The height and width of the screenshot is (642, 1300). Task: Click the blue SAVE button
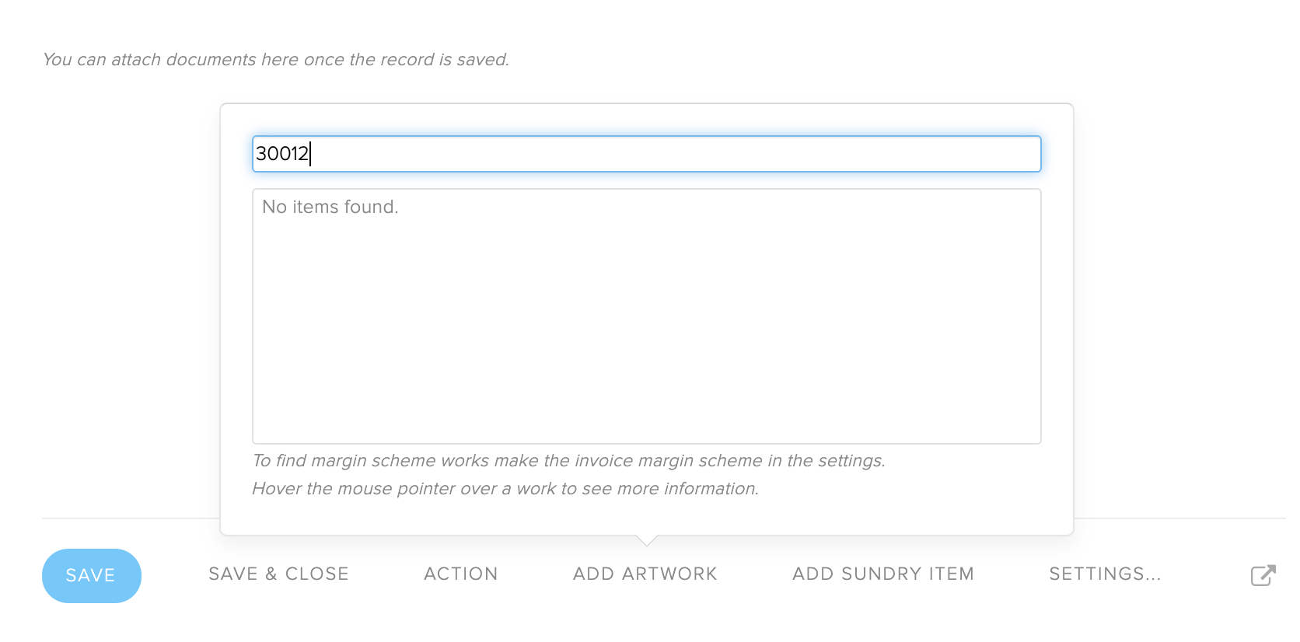tap(92, 576)
